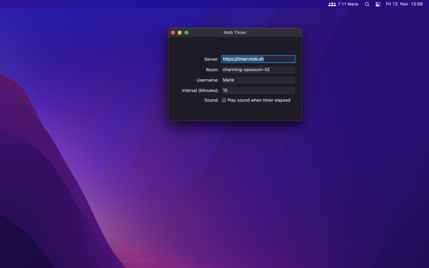This screenshot has height=268, width=429.
Task: Click the "Interval (Minutes):" label
Action: 200,91
